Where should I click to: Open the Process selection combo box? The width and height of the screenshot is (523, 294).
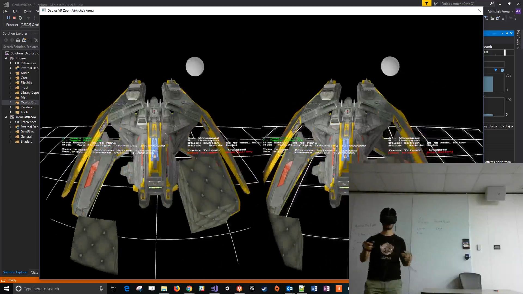pos(30,25)
